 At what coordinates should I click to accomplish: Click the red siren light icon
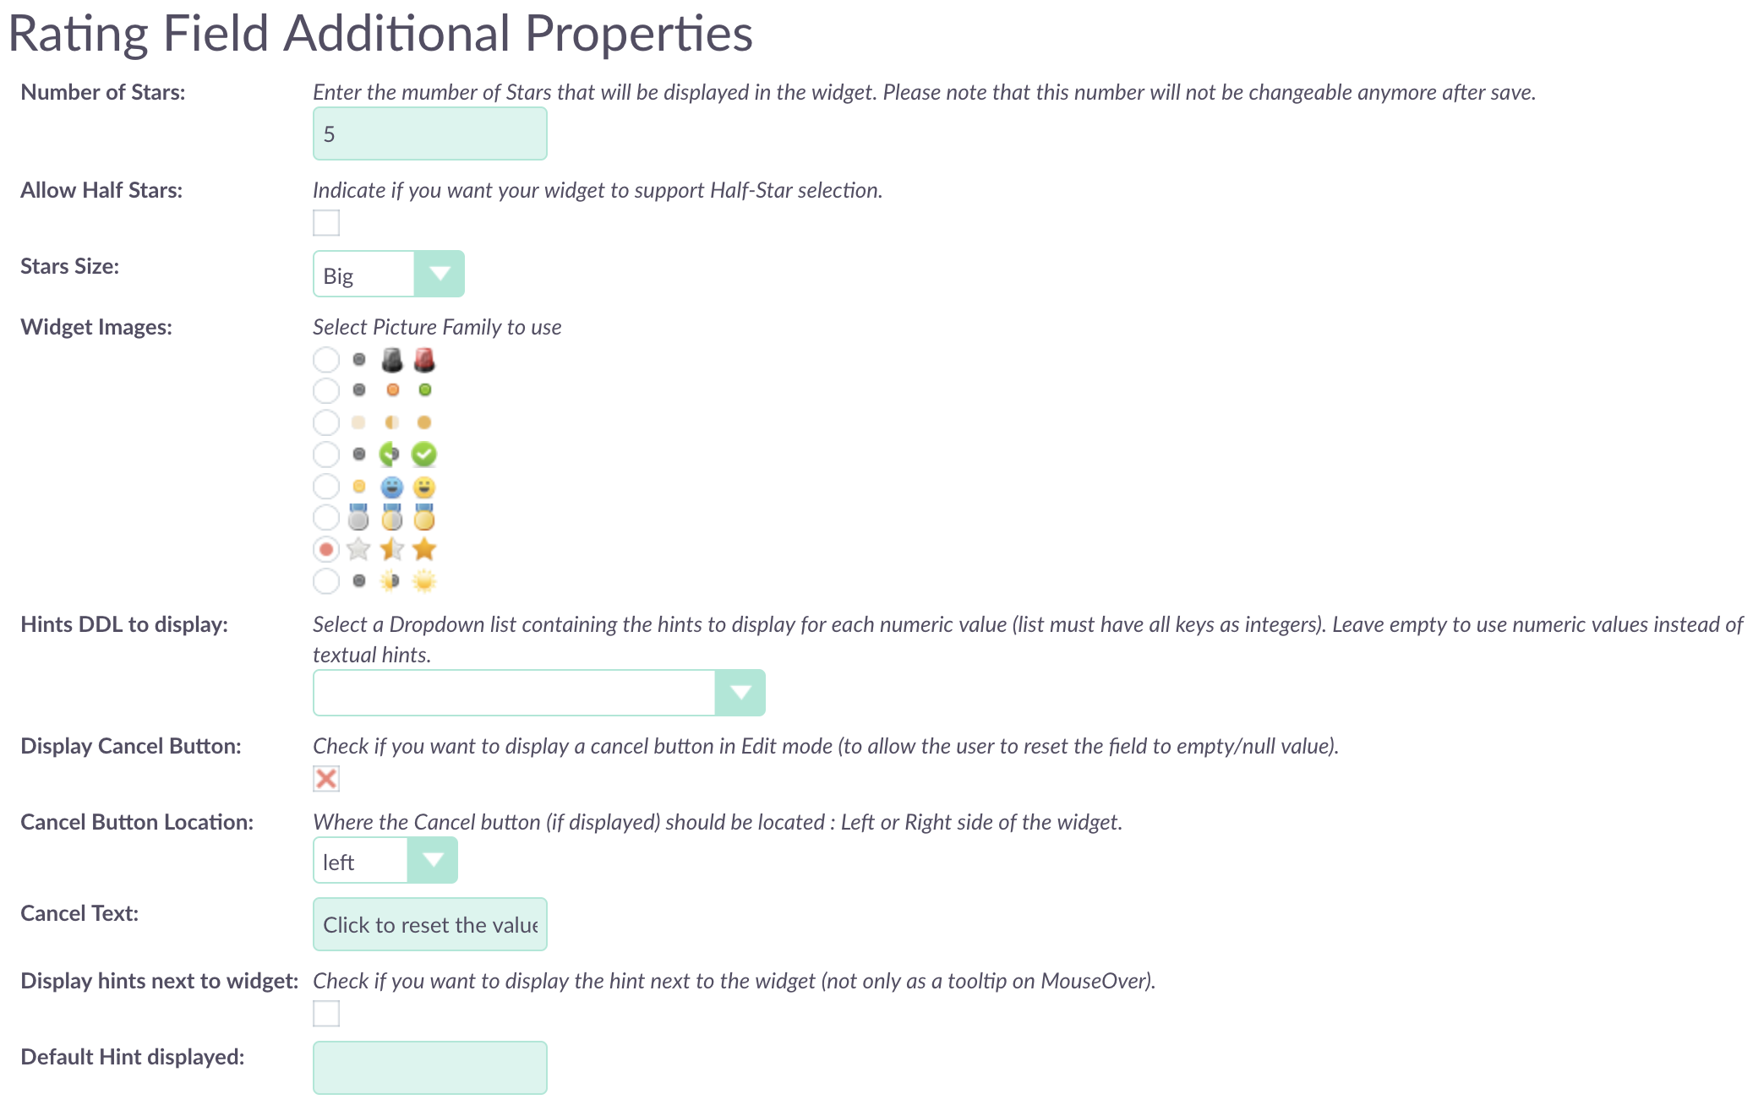click(x=424, y=360)
